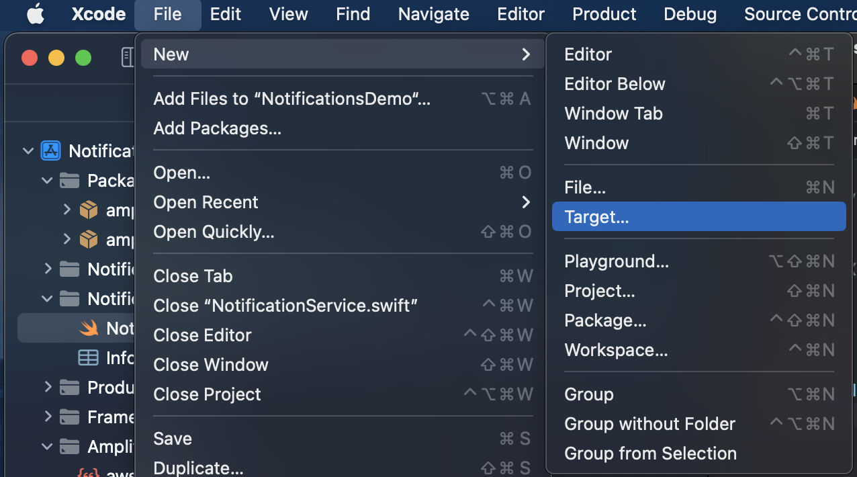857x477 pixels.
Task: Collapse the Notifications project root chevron
Action: tap(28, 151)
